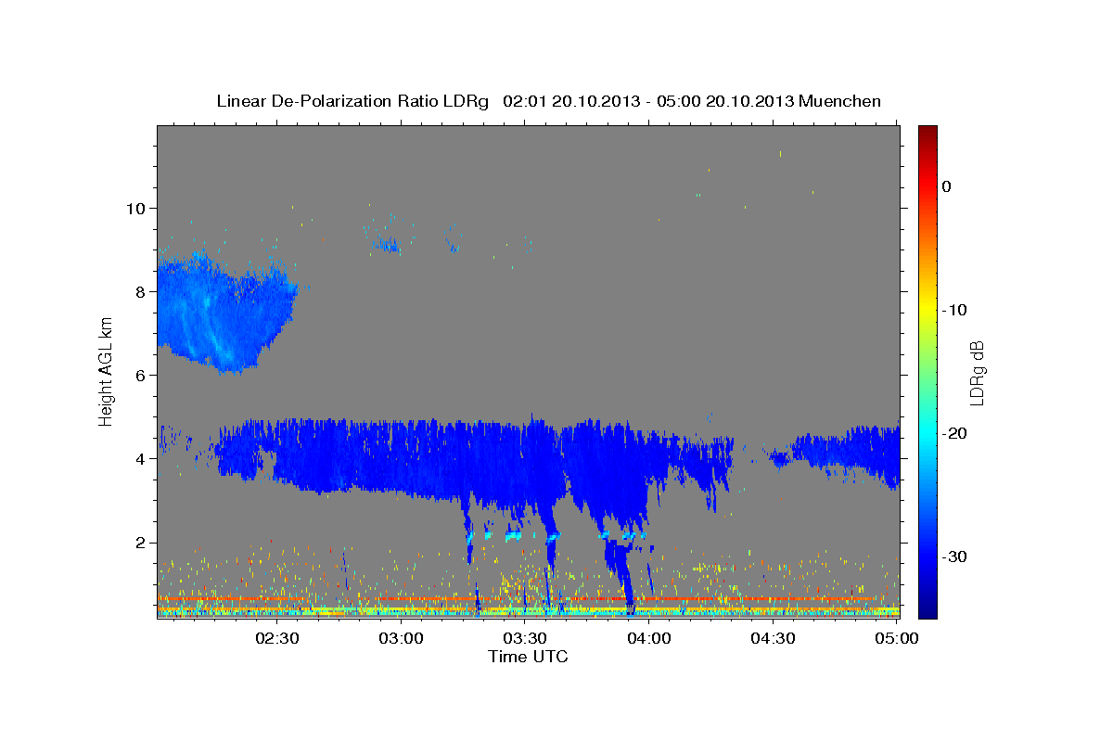The image size is (1113, 742).
Task: Click the 'LDRg dB' colorbar label
Action: coord(976,373)
